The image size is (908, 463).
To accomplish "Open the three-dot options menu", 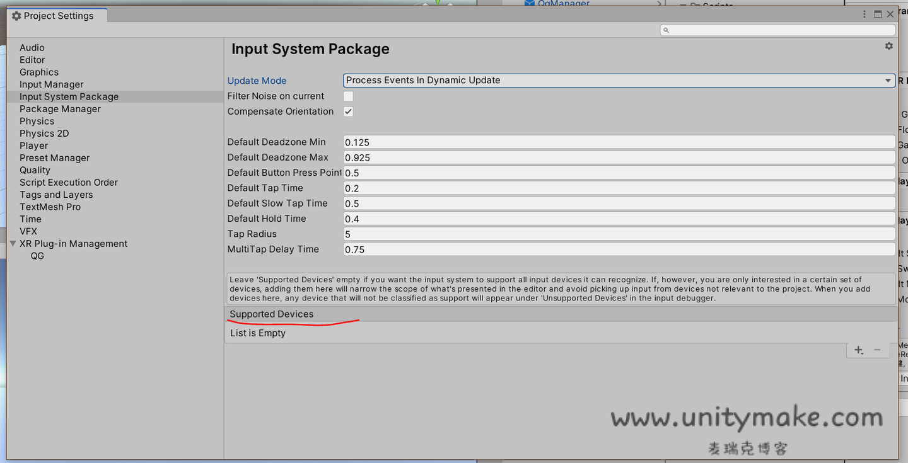I will [x=864, y=13].
